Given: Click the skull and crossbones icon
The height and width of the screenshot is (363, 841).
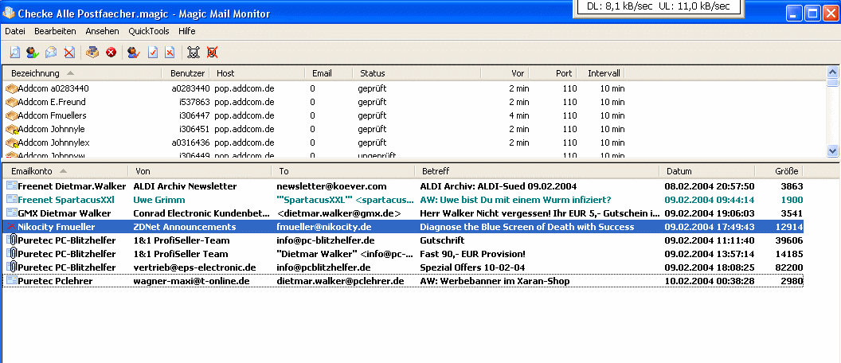Looking at the screenshot, I should click(193, 53).
